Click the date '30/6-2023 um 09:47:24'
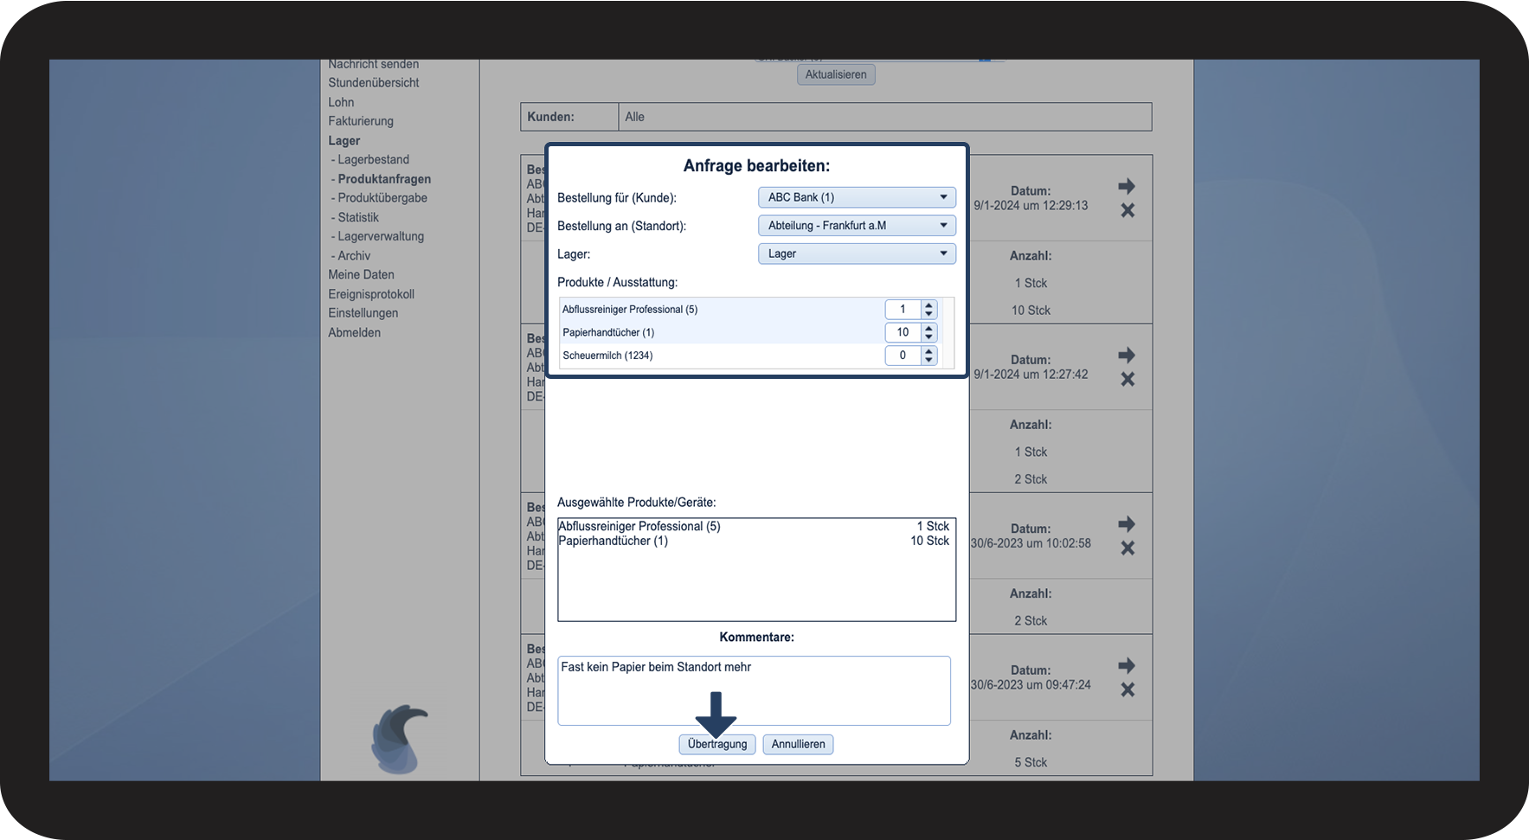The width and height of the screenshot is (1529, 840). [1031, 685]
